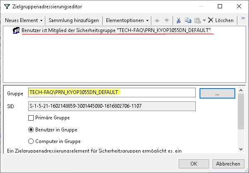
Task: Expand toolbar overflow chevron
Action: pyautogui.click(x=243, y=18)
